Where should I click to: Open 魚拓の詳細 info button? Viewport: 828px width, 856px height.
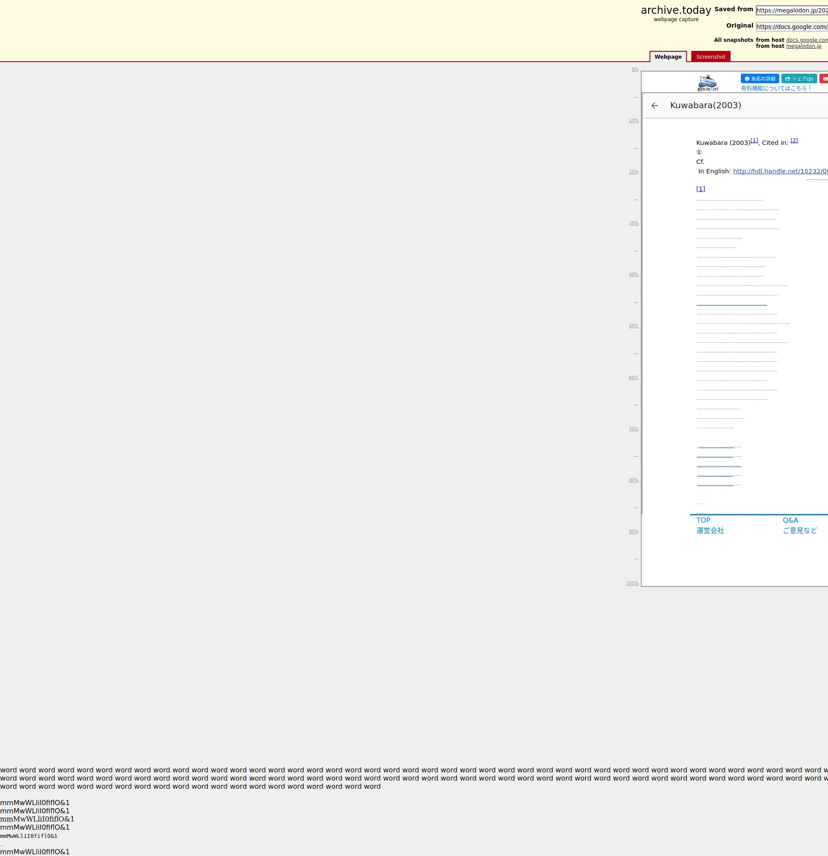pyautogui.click(x=759, y=78)
